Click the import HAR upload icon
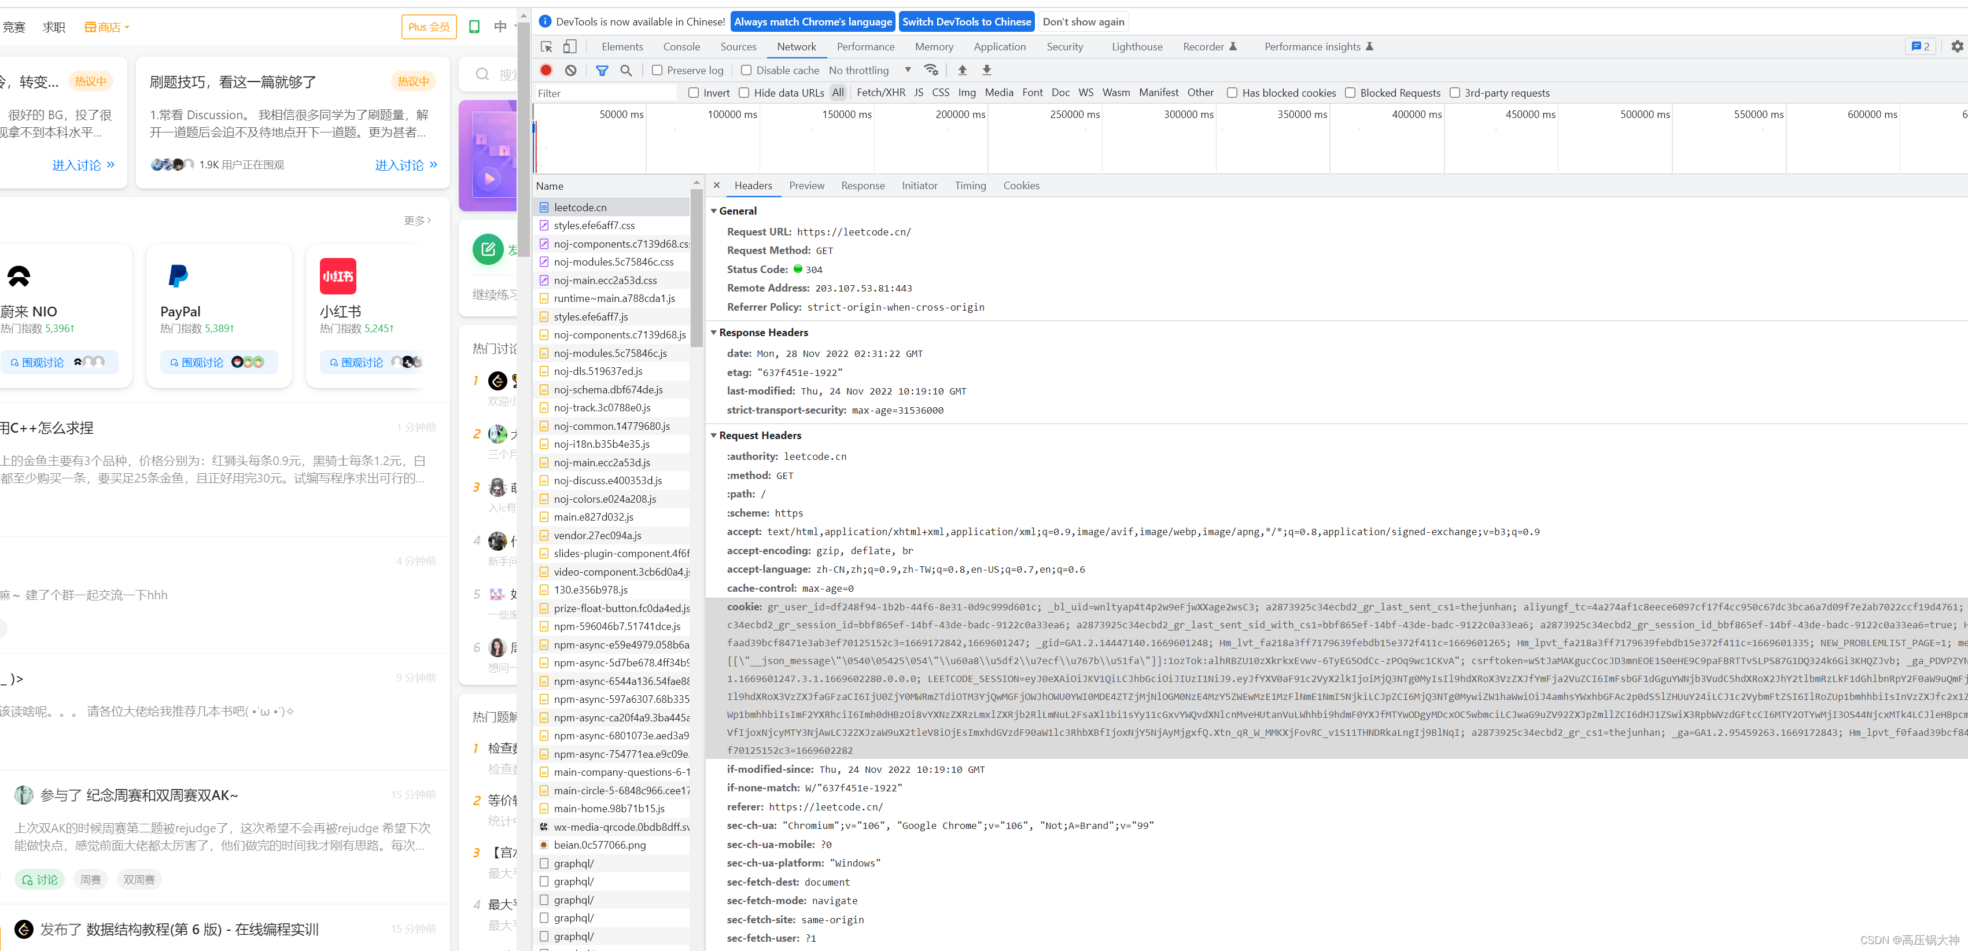The width and height of the screenshot is (1968, 951). [x=963, y=70]
